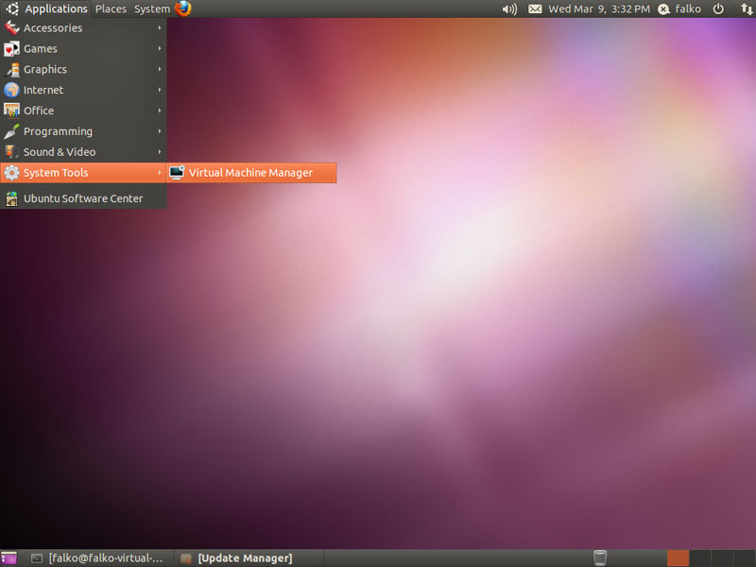The image size is (756, 567).
Task: Launch Firefox from the top panel icon
Action: [x=182, y=9]
